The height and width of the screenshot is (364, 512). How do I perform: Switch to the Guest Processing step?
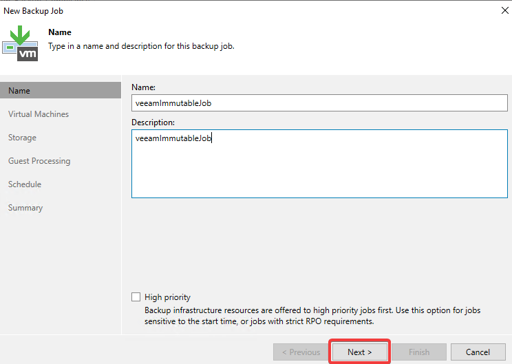(39, 161)
